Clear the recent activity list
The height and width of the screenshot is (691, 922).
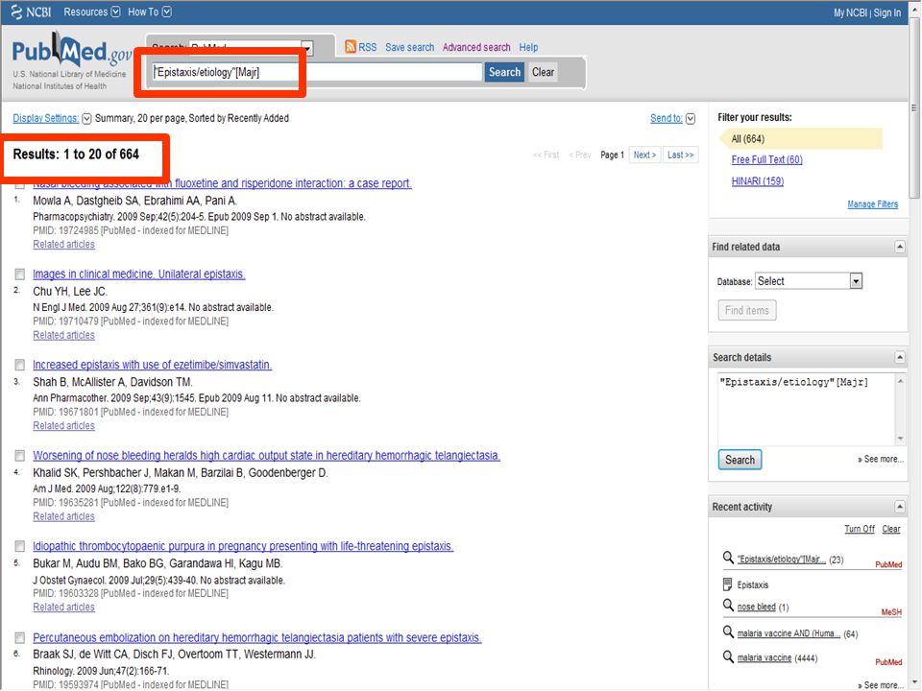click(891, 529)
